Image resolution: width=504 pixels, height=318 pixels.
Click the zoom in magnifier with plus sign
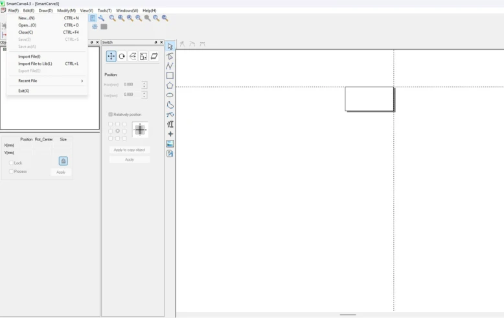(x=130, y=18)
